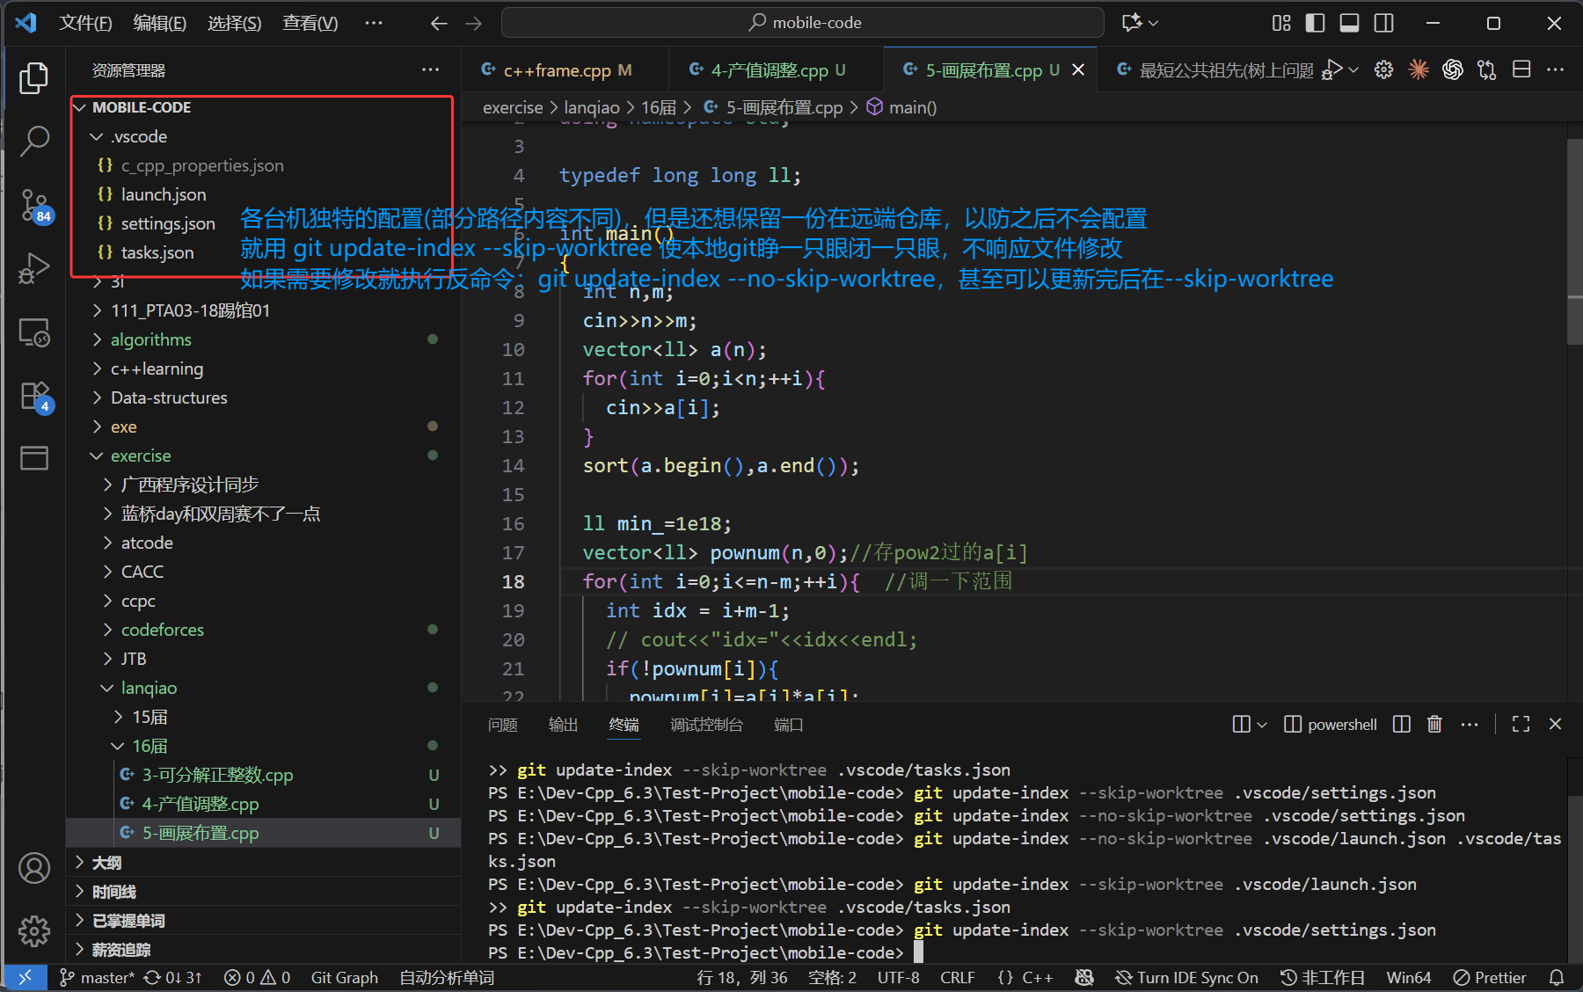Click the Run code play button
Viewport: 1583px width, 992px height.
click(x=1332, y=69)
